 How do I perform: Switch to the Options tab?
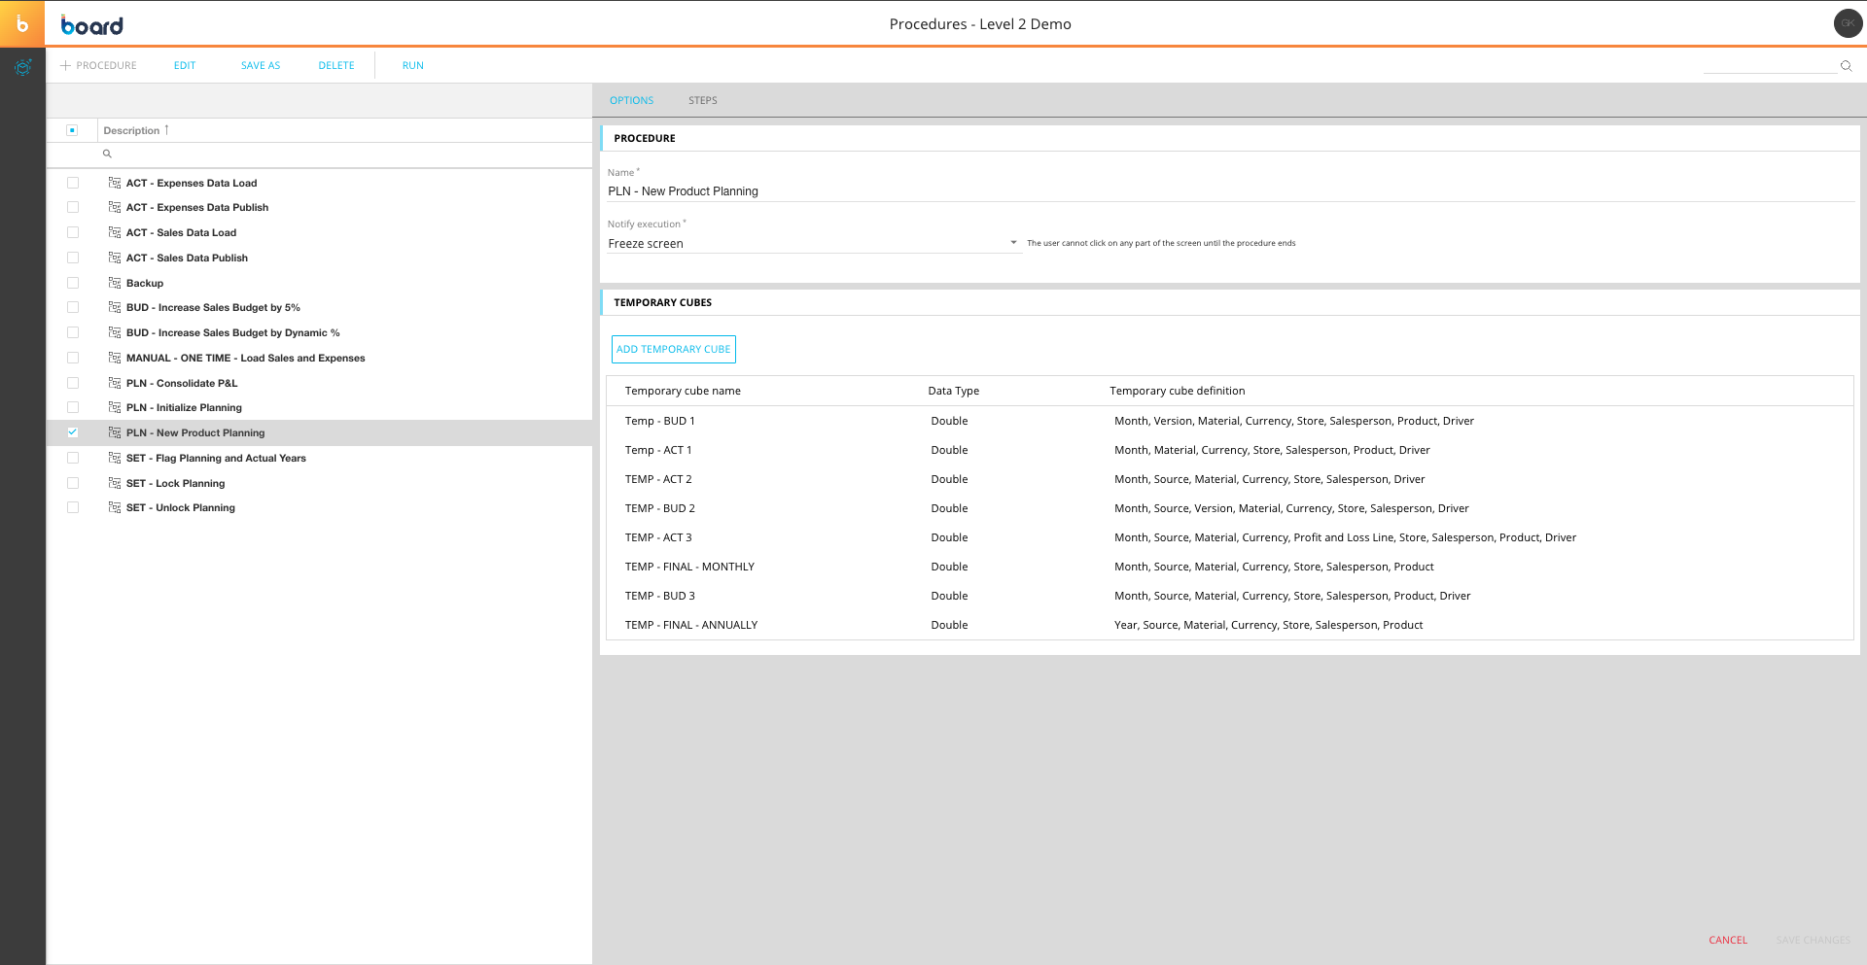pyautogui.click(x=631, y=100)
